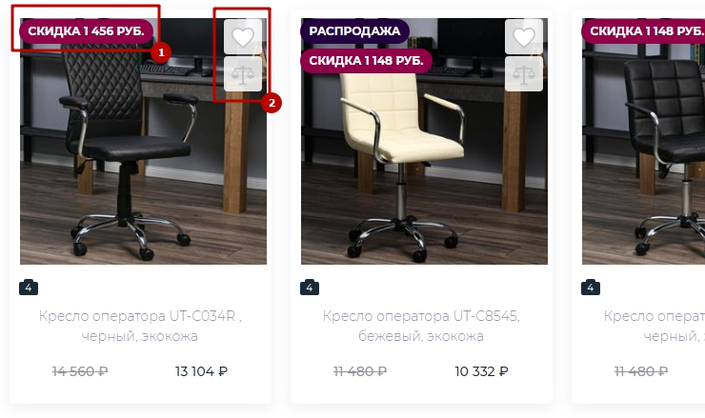Add black UT-C034R chair to favorites heart
This screenshot has height=418, width=705.
[243, 36]
